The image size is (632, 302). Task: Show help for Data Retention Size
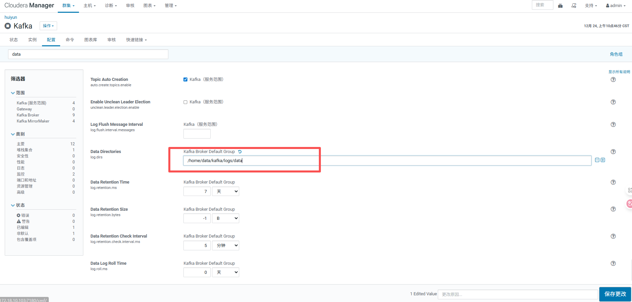click(613, 209)
